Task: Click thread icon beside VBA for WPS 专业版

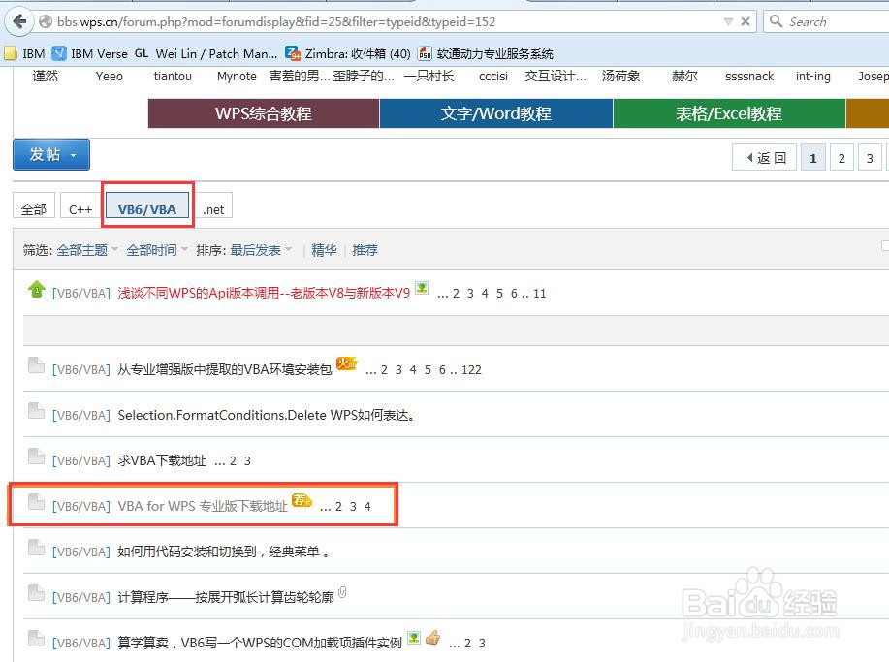Action: point(36,502)
